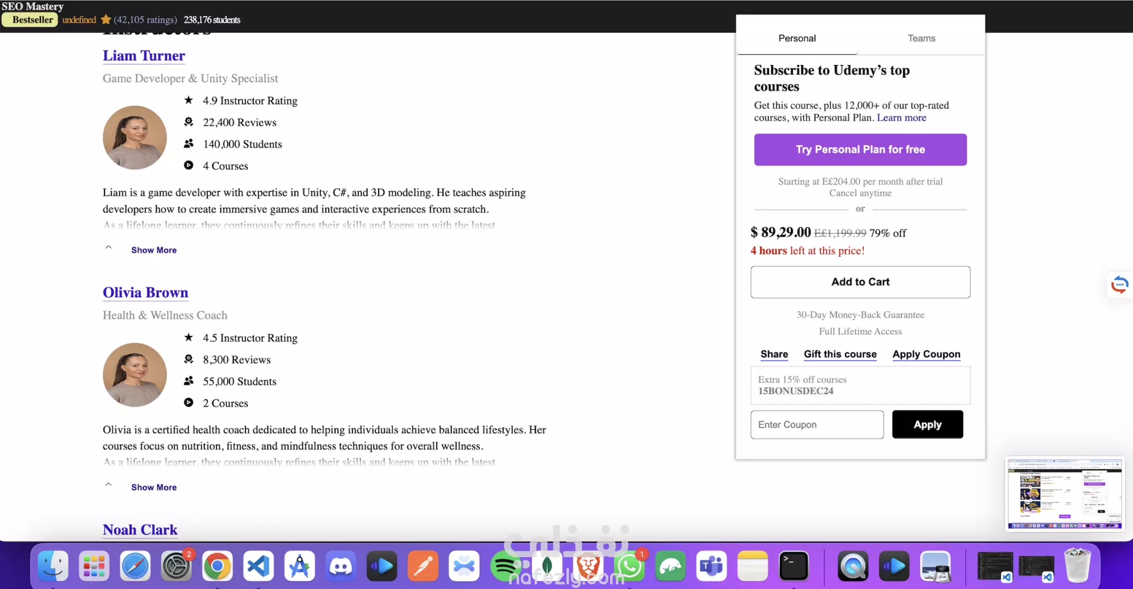This screenshot has width=1133, height=589.
Task: Click play icon beside Liam's 4 Courses
Action: tap(188, 165)
